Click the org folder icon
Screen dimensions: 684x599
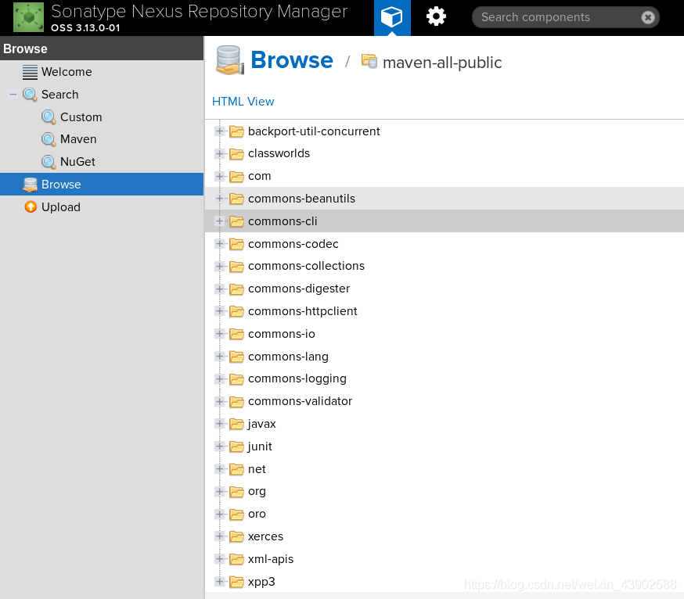236,492
